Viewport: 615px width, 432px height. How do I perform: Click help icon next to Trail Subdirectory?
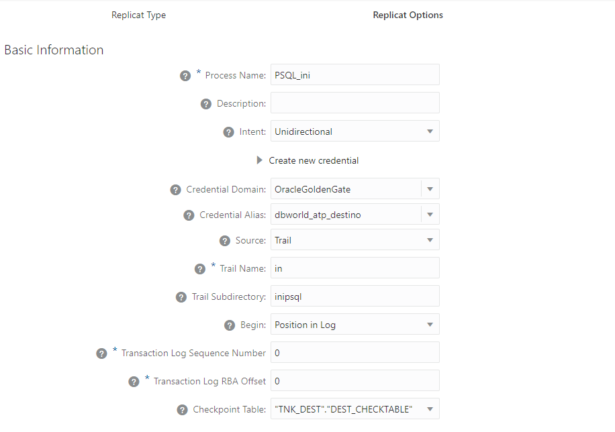point(181,297)
